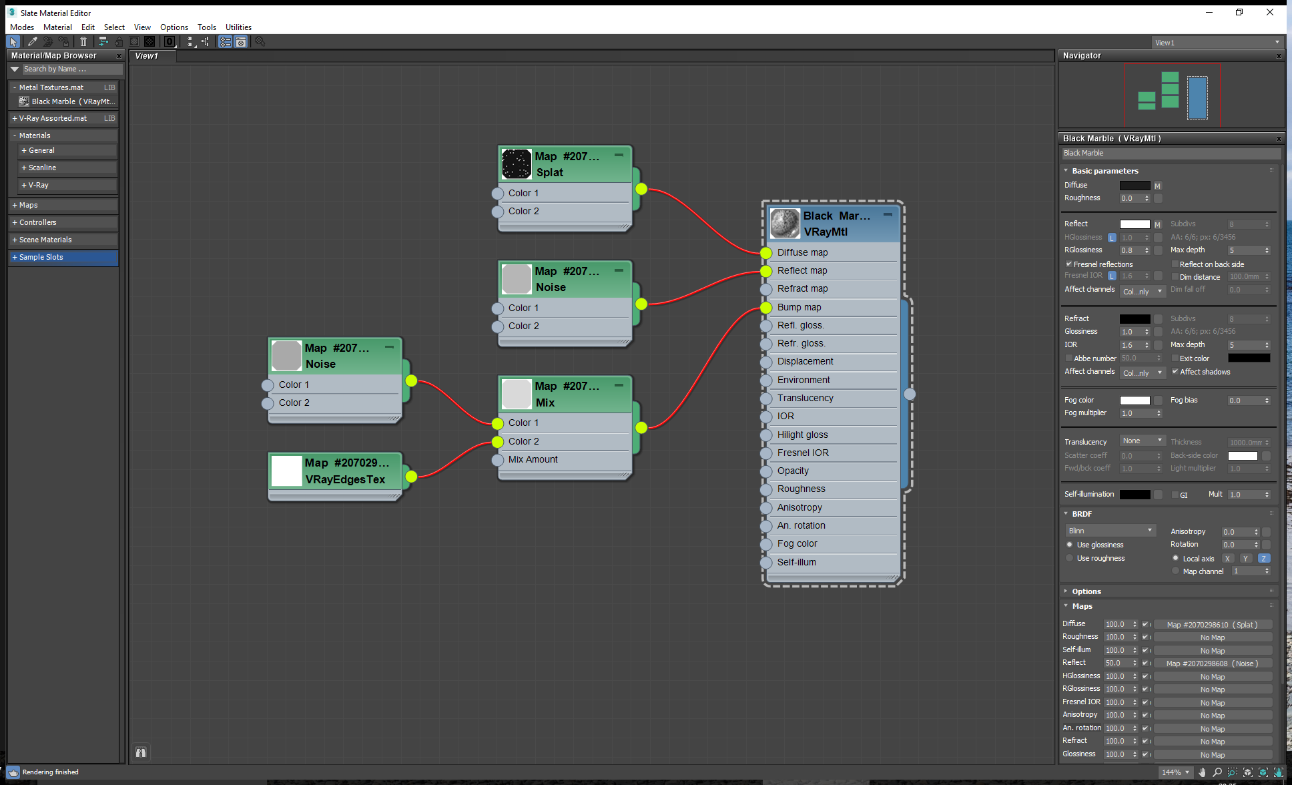1292x785 pixels.
Task: Enable the Exit color checkbox
Action: click(x=1175, y=358)
